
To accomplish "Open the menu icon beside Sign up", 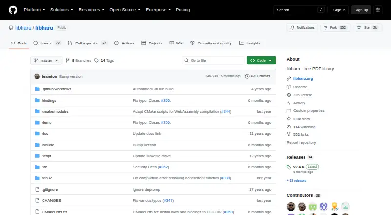I will pyautogui.click(x=378, y=10).
